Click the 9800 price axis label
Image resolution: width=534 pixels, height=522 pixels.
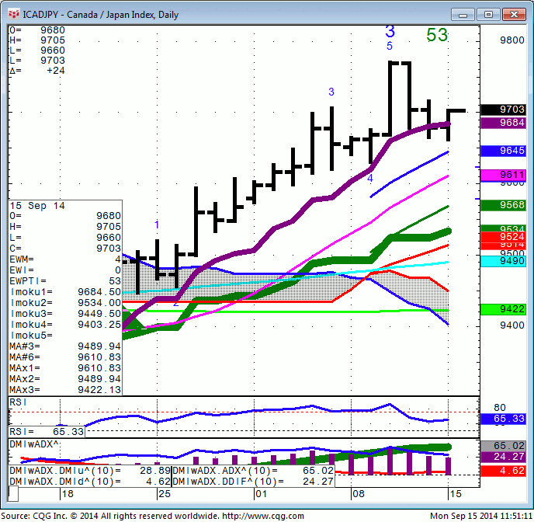pyautogui.click(x=511, y=40)
